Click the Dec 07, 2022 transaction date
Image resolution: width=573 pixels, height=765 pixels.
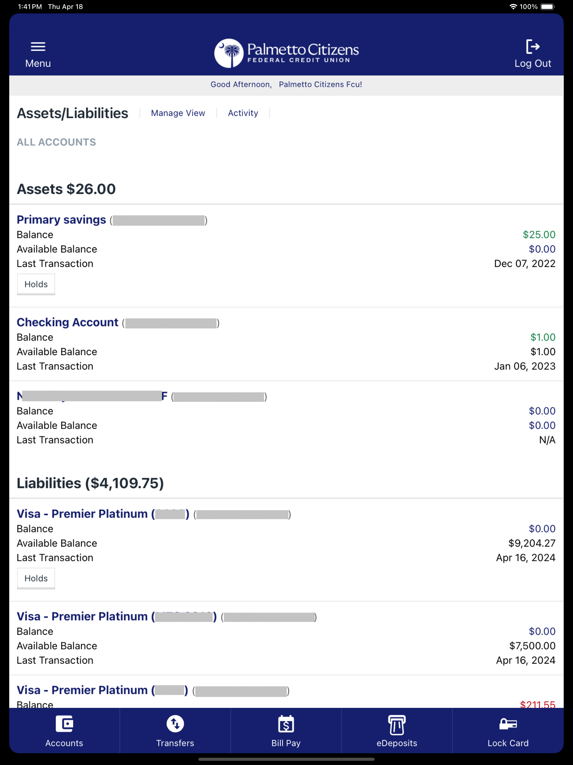pos(525,263)
